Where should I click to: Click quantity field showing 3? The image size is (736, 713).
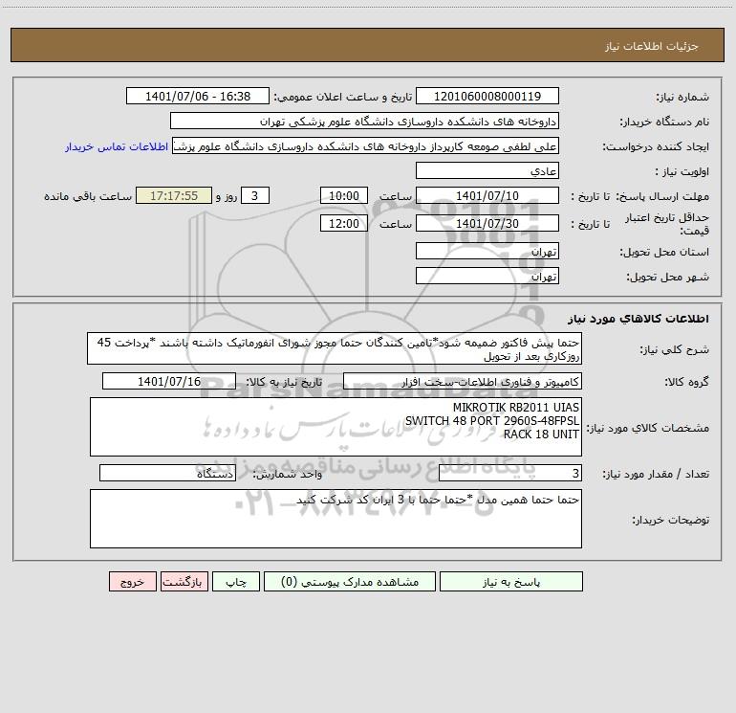[x=510, y=474]
